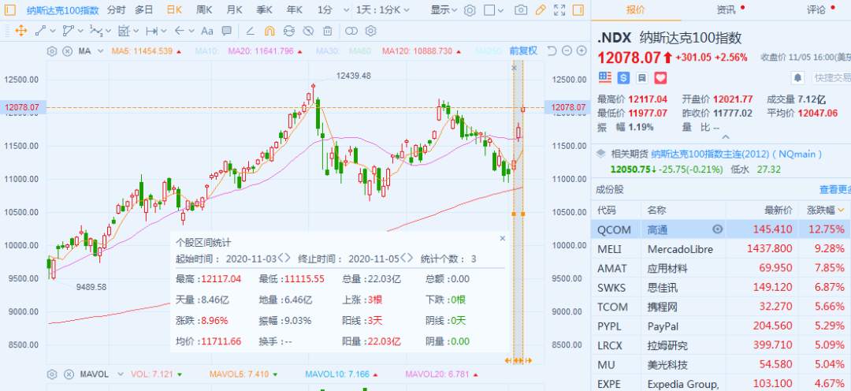Select the 季K quarterly candlestick tab
The height and width of the screenshot is (391, 851).
click(x=264, y=9)
